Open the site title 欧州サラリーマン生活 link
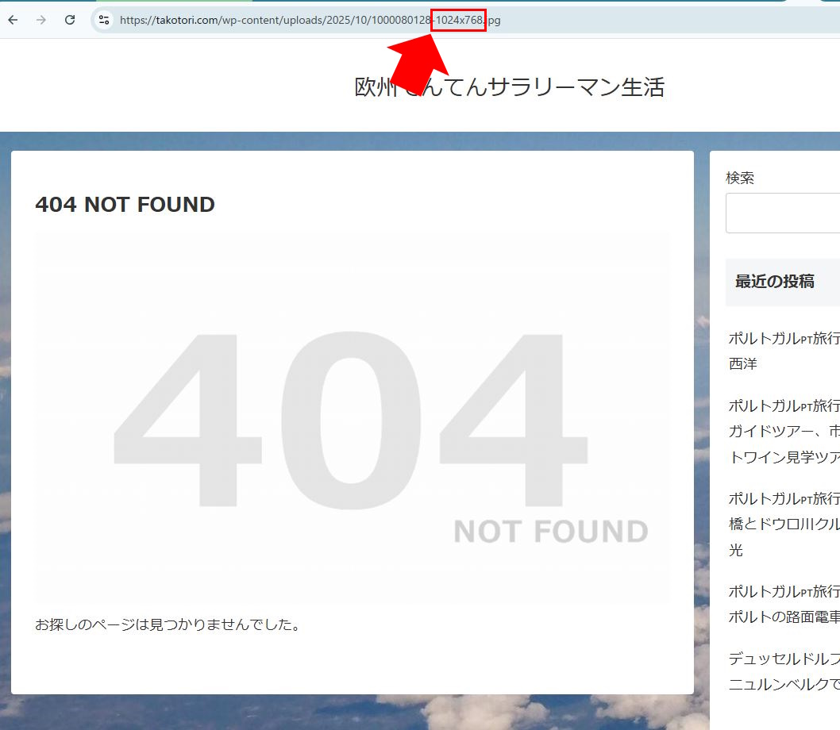The height and width of the screenshot is (730, 840). (509, 87)
